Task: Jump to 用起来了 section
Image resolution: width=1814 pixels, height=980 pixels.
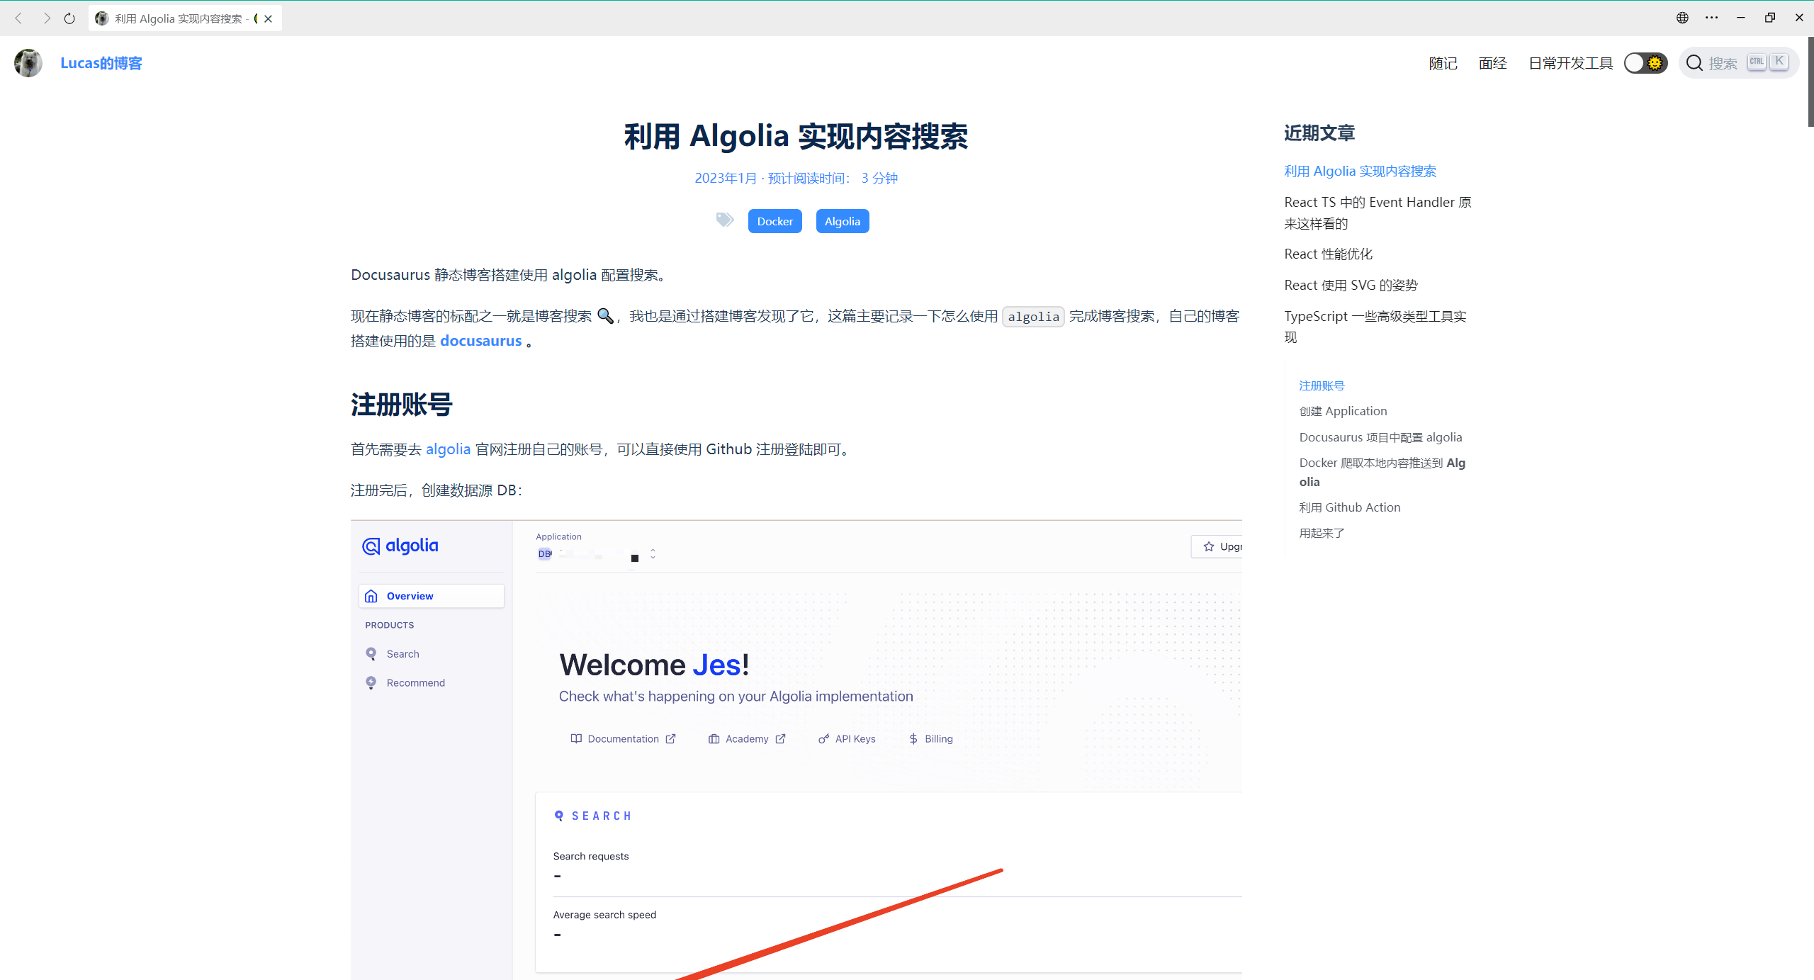Action: [x=1322, y=533]
